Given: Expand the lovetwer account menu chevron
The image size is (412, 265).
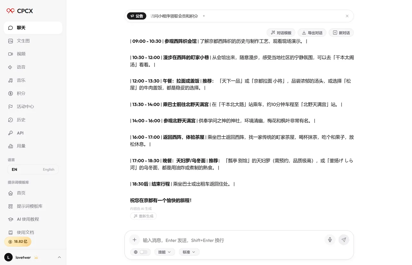Looking at the screenshot, I should (59, 257).
